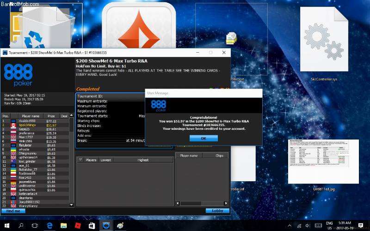Viewport: 370px width, 231px height.
Task: Select player flatulater row
Action: (x=36, y=145)
